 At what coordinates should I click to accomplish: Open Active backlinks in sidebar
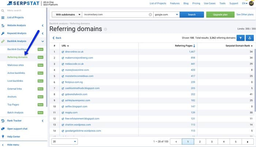pyautogui.click(x=16, y=73)
